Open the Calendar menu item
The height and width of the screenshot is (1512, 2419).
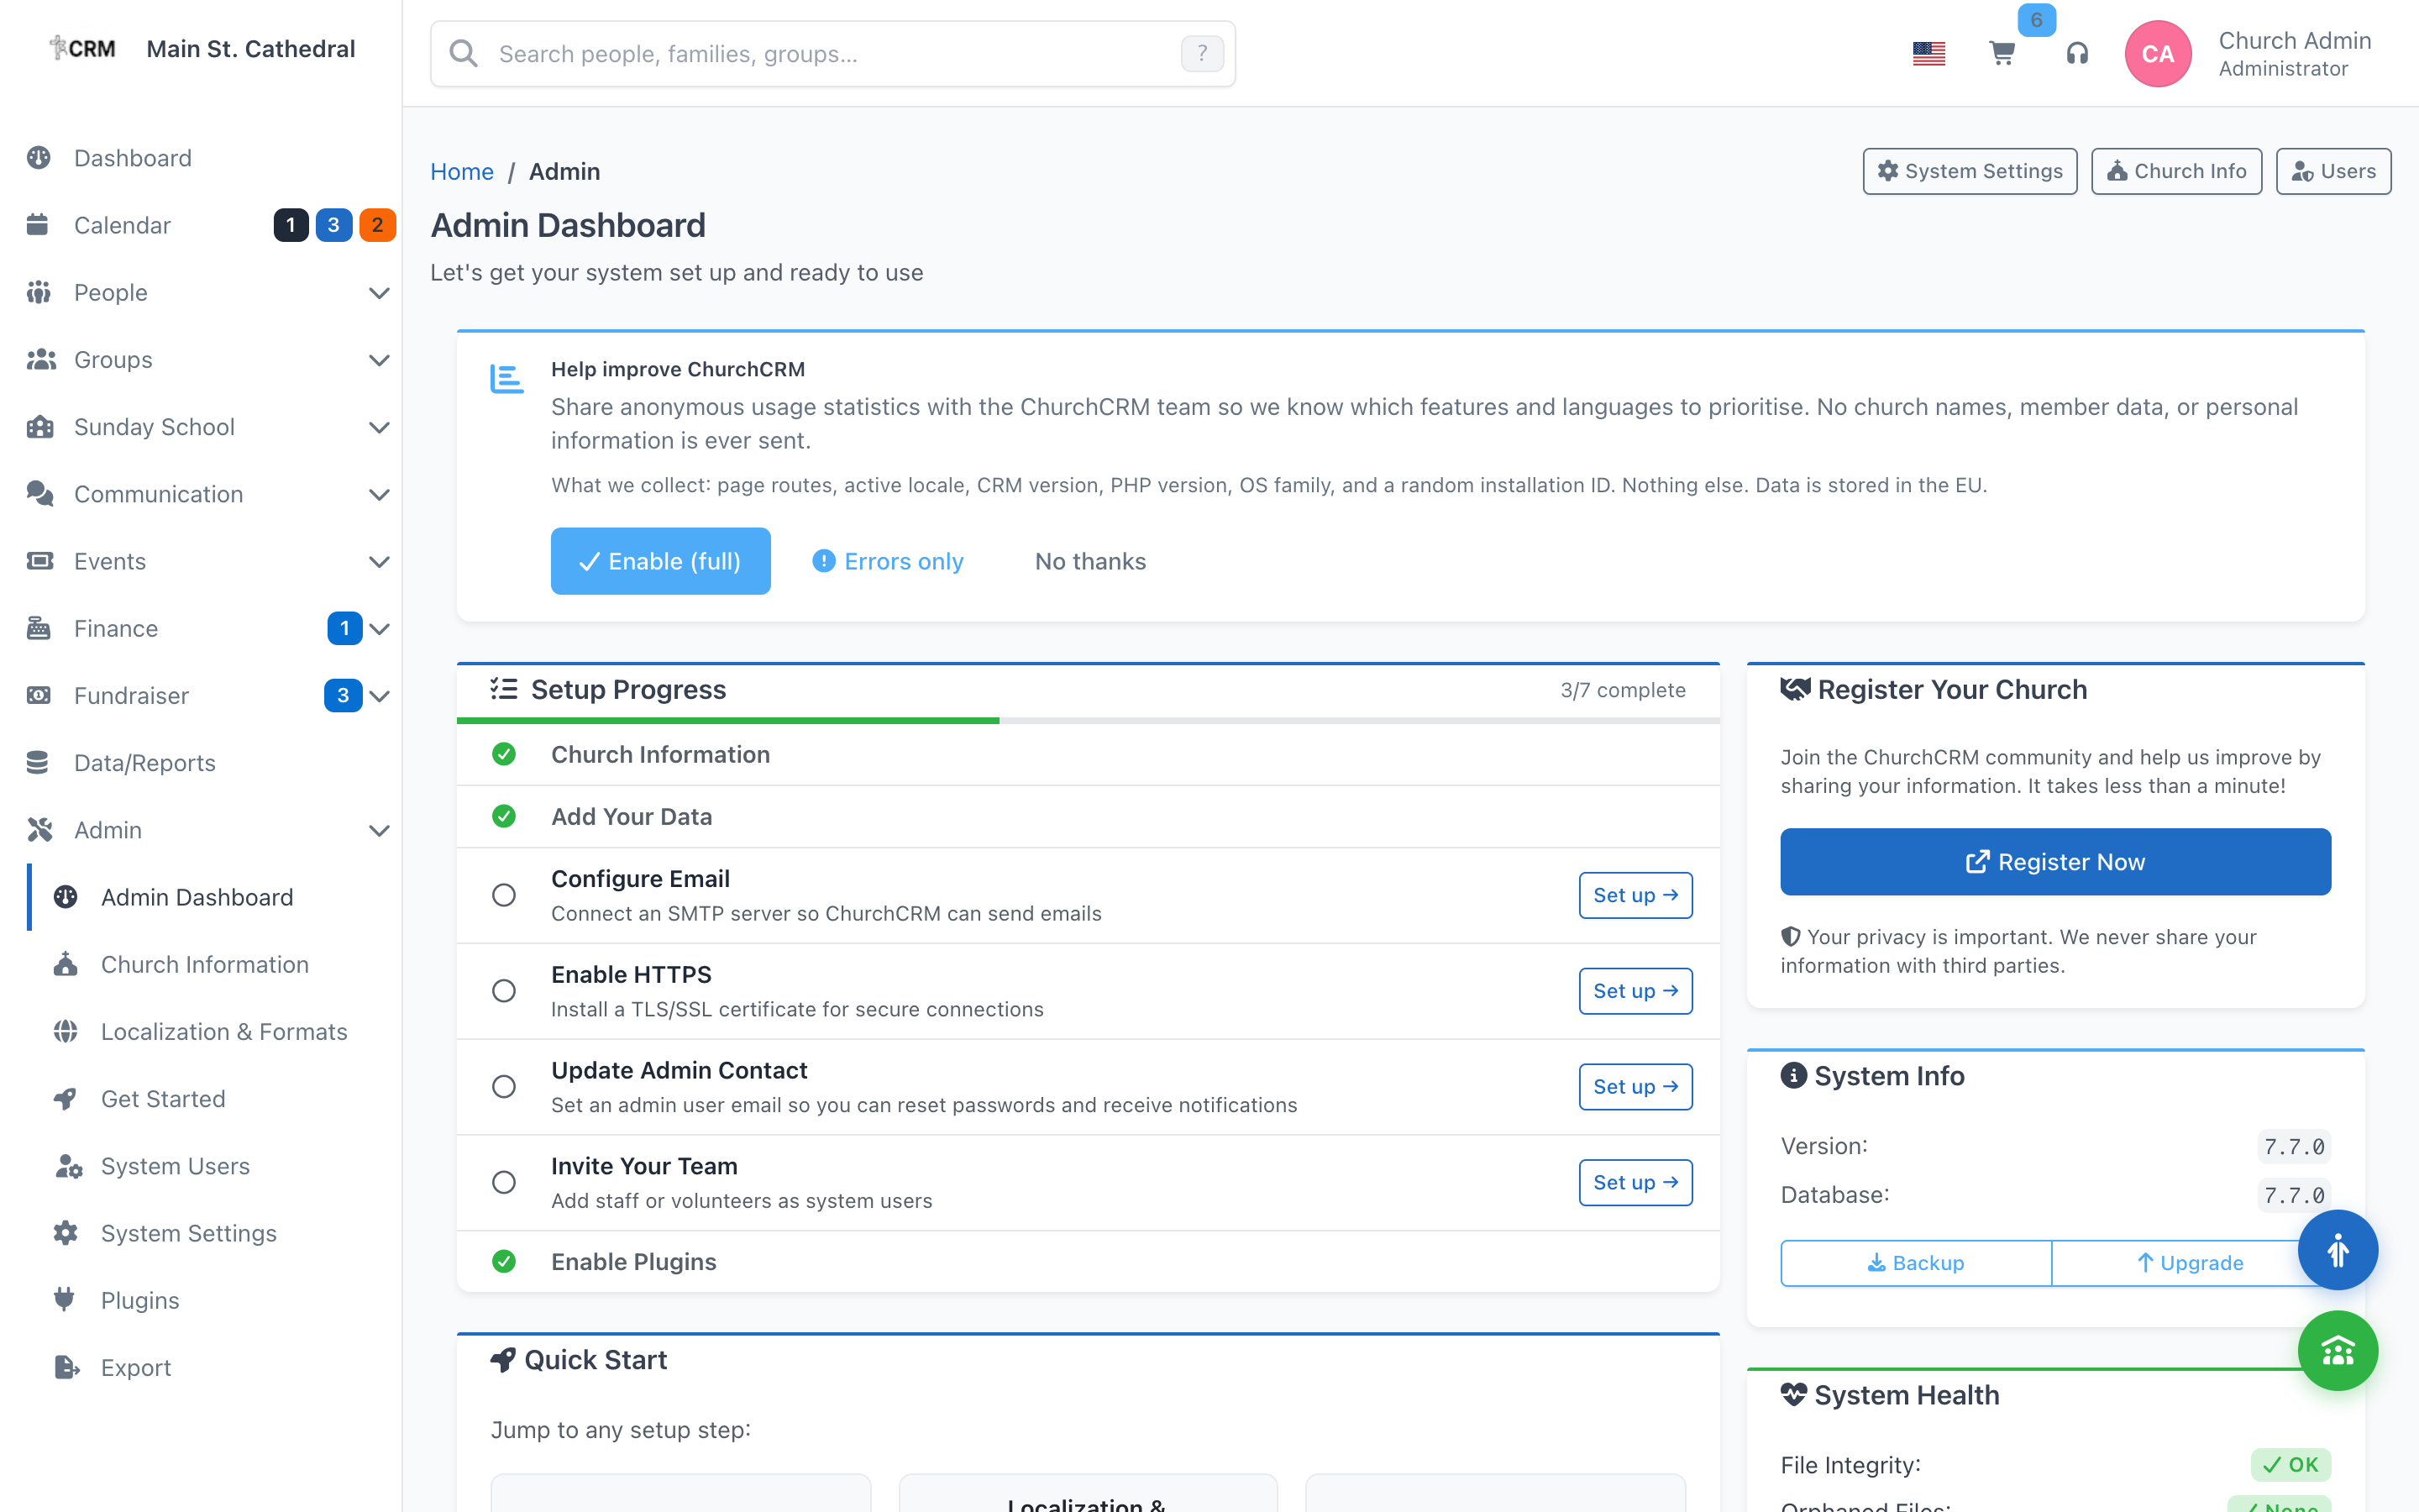coord(201,225)
